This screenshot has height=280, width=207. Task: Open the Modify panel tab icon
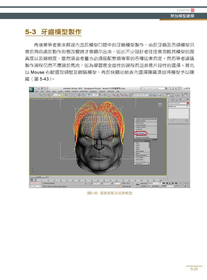coord(173,99)
